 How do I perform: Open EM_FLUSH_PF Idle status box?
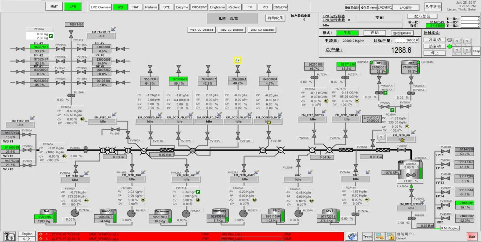click(x=101, y=36)
